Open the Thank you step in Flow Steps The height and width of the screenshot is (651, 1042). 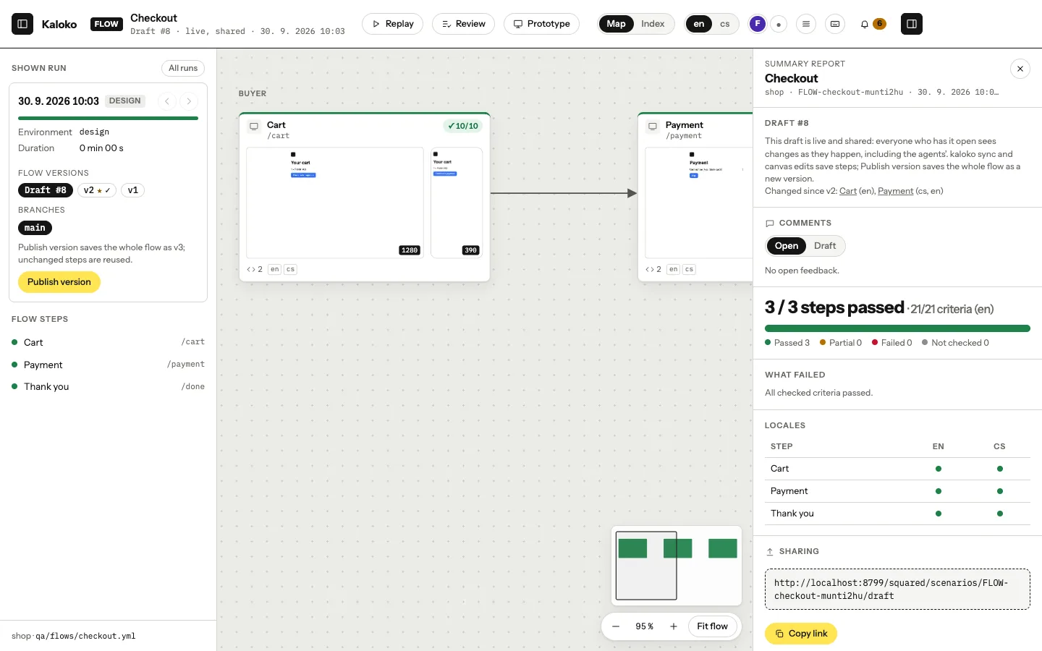108,386
